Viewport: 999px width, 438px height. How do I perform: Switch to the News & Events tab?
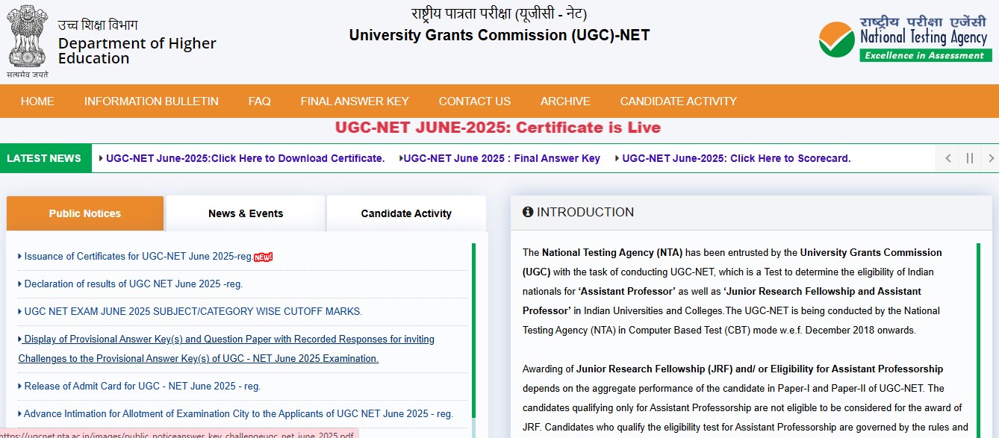tap(246, 213)
